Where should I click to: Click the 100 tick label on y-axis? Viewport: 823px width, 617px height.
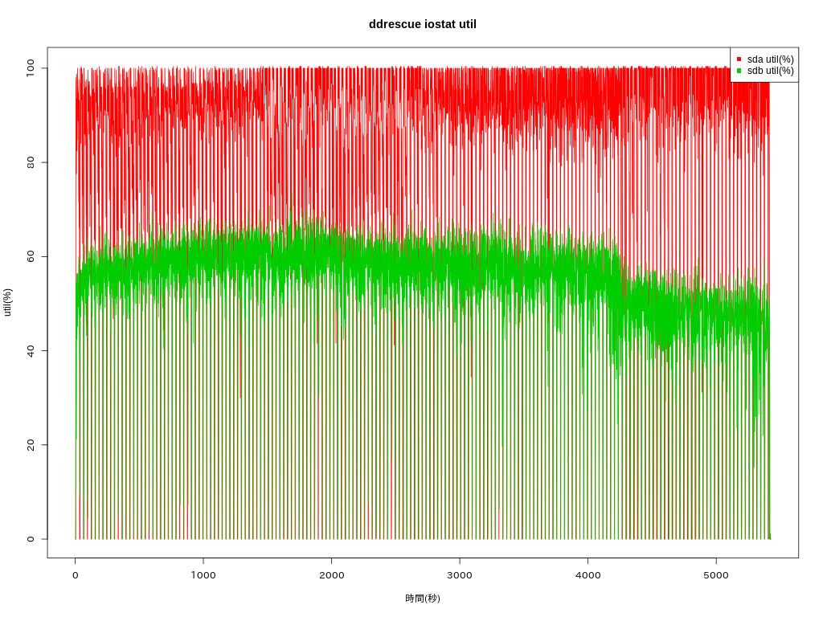click(x=31, y=68)
